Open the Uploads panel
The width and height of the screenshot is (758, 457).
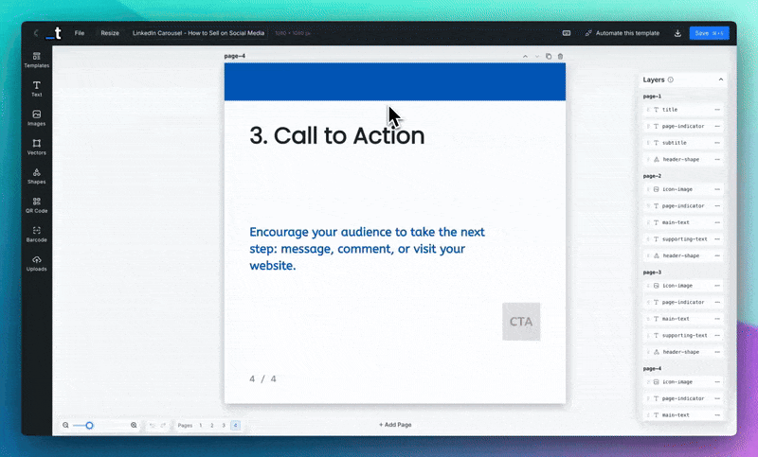click(x=36, y=262)
